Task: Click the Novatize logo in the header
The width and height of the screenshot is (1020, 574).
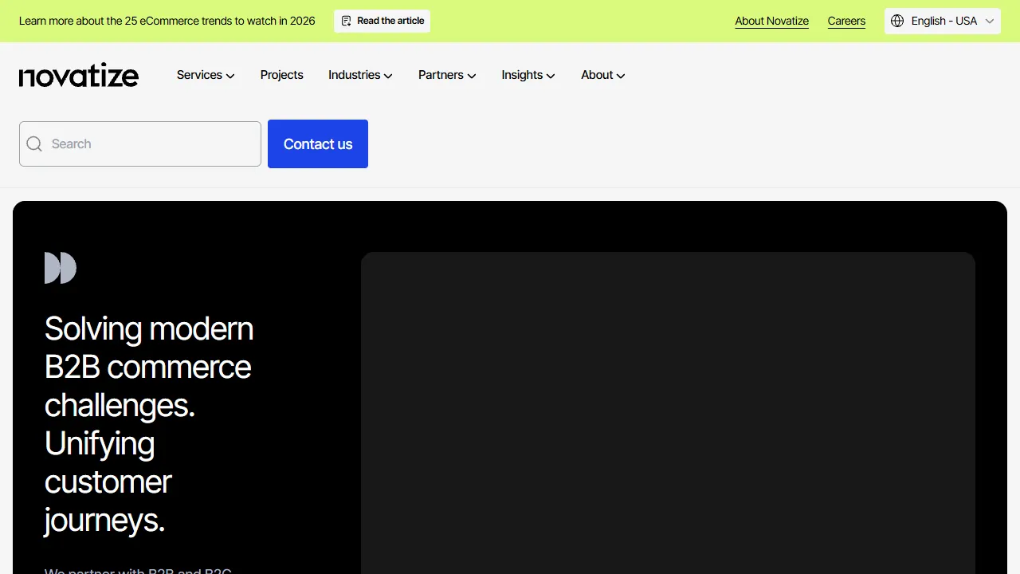Action: [x=78, y=75]
